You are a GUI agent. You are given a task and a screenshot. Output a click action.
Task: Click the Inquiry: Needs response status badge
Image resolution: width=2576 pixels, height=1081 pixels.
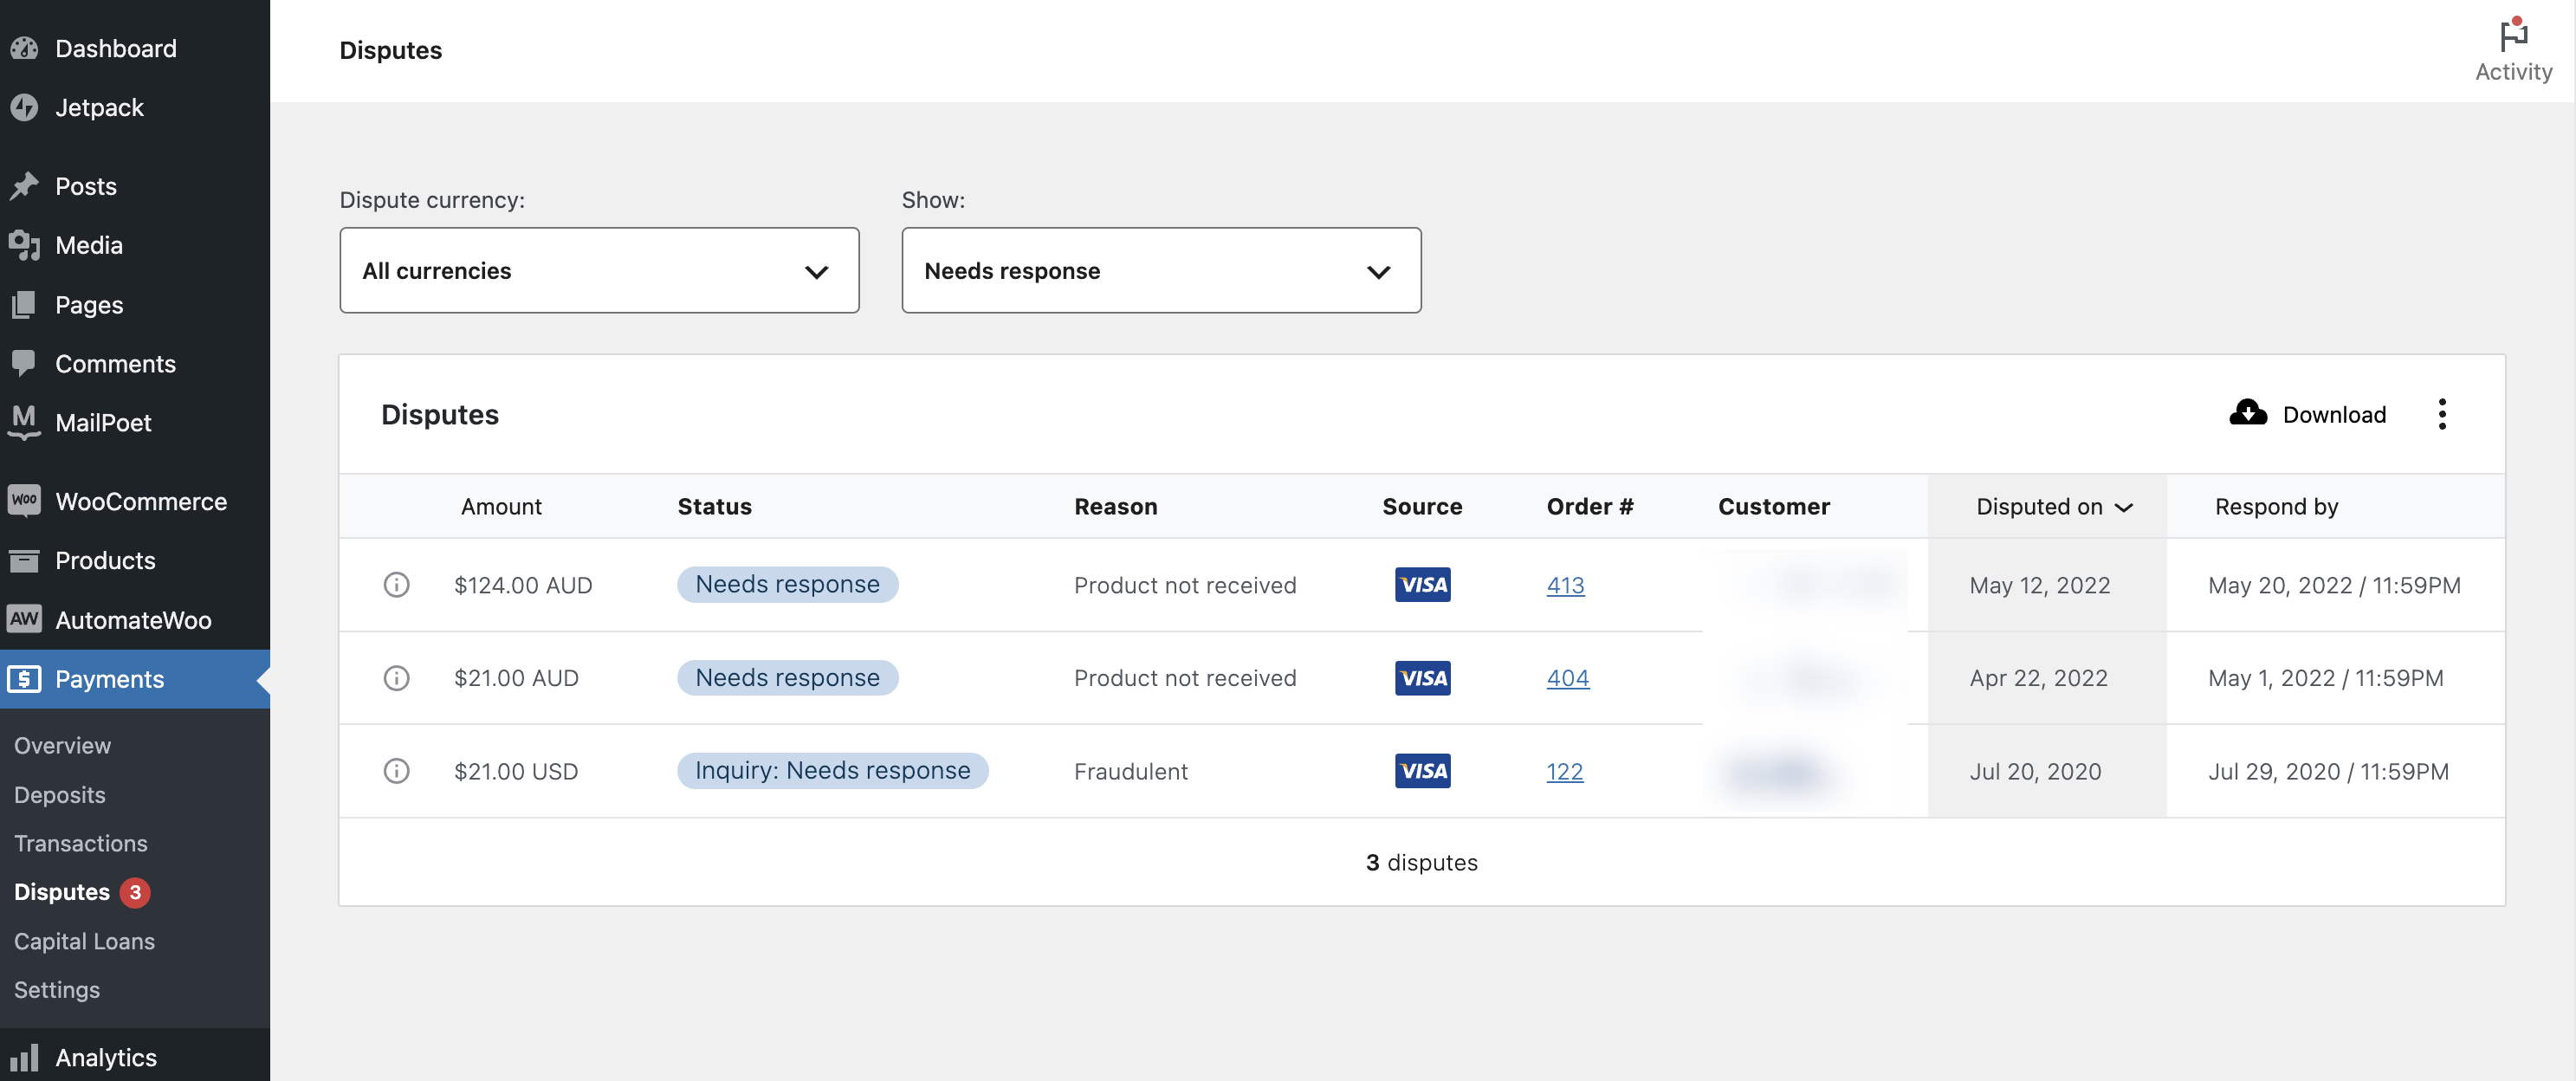832,771
